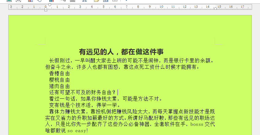The image size is (260, 135).
Task: Place cursor in line starting 长假刚过
Action: [x=131, y=60]
